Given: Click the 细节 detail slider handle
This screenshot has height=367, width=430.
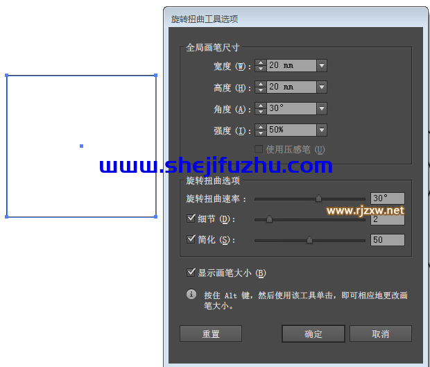Looking at the screenshot, I should coord(269,219).
